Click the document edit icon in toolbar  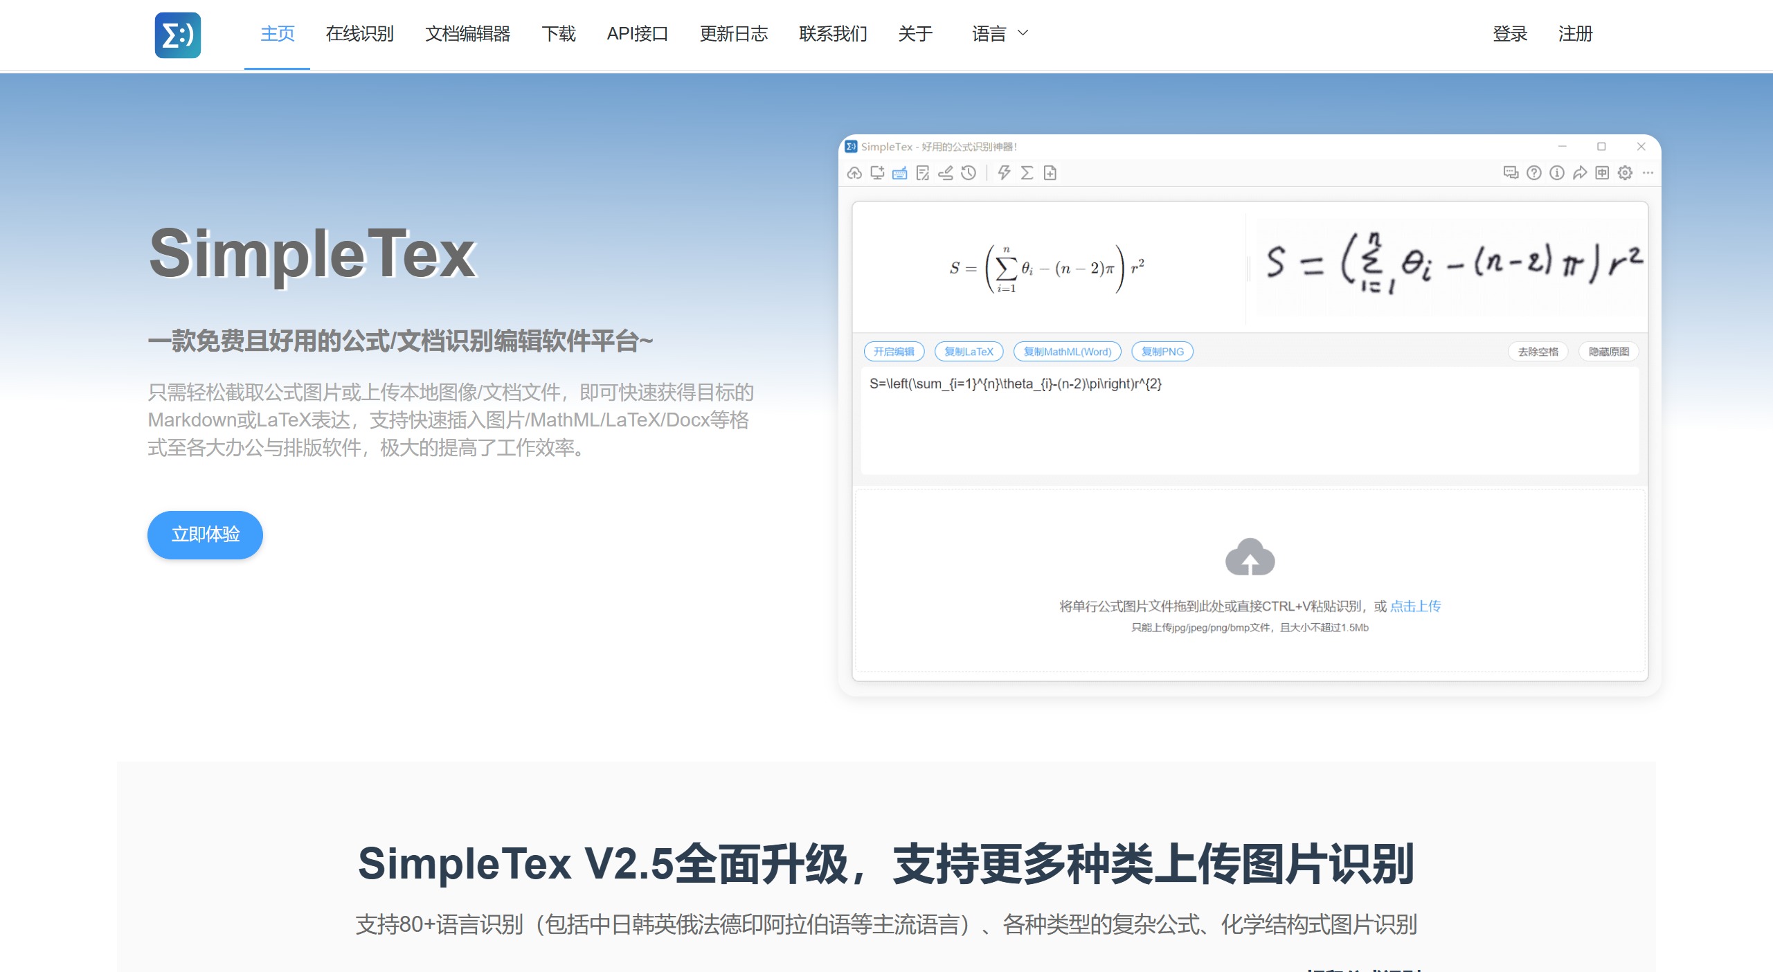923,173
